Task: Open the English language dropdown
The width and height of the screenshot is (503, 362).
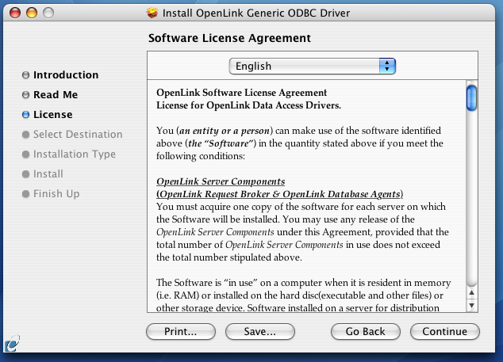Action: pos(313,66)
